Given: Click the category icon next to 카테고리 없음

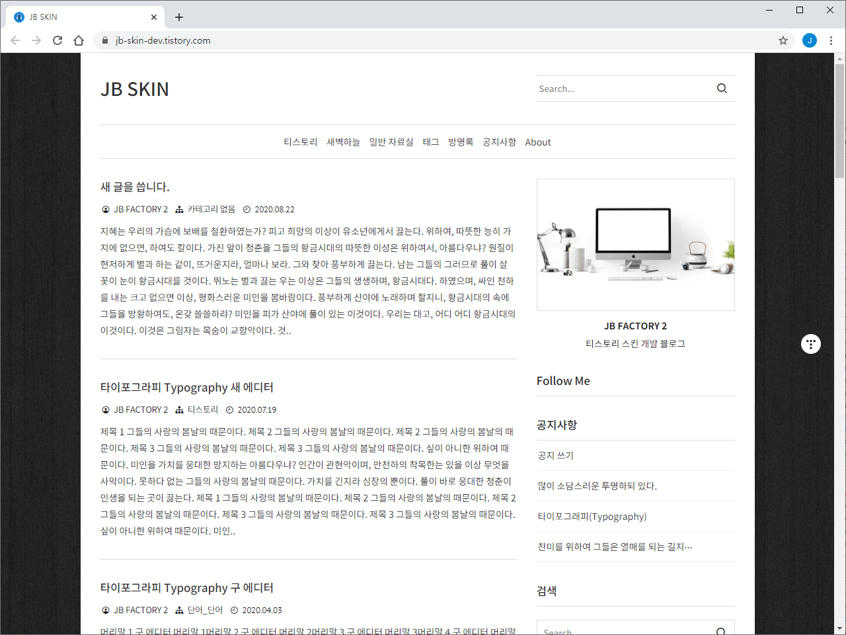Looking at the screenshot, I should point(179,209).
